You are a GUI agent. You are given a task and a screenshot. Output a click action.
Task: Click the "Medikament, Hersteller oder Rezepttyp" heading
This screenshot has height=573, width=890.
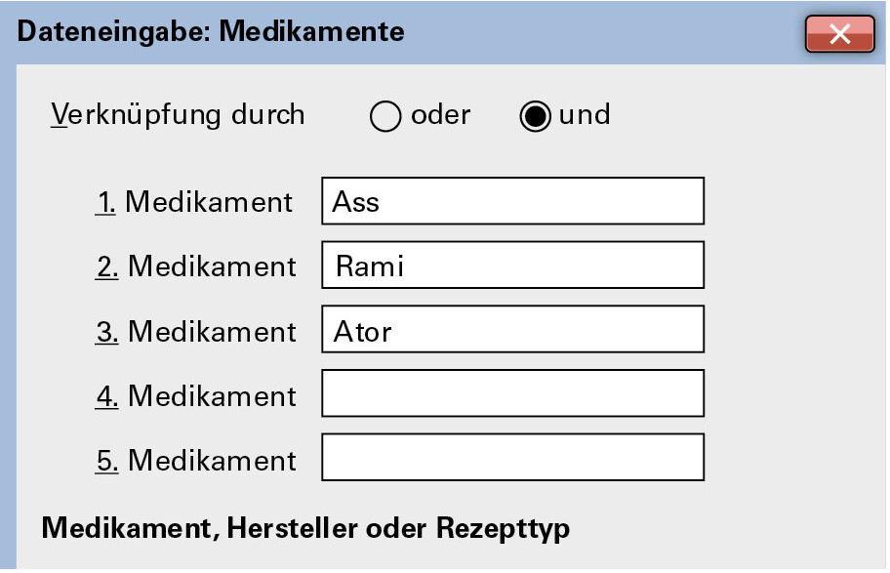pyautogui.click(x=305, y=529)
